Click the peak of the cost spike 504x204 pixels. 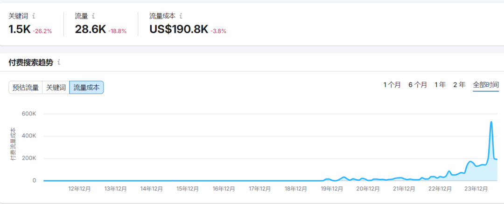[491, 122]
